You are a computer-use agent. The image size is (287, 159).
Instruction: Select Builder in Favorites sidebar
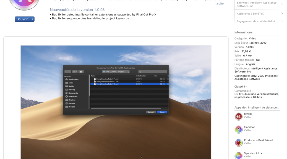click(x=70, y=86)
